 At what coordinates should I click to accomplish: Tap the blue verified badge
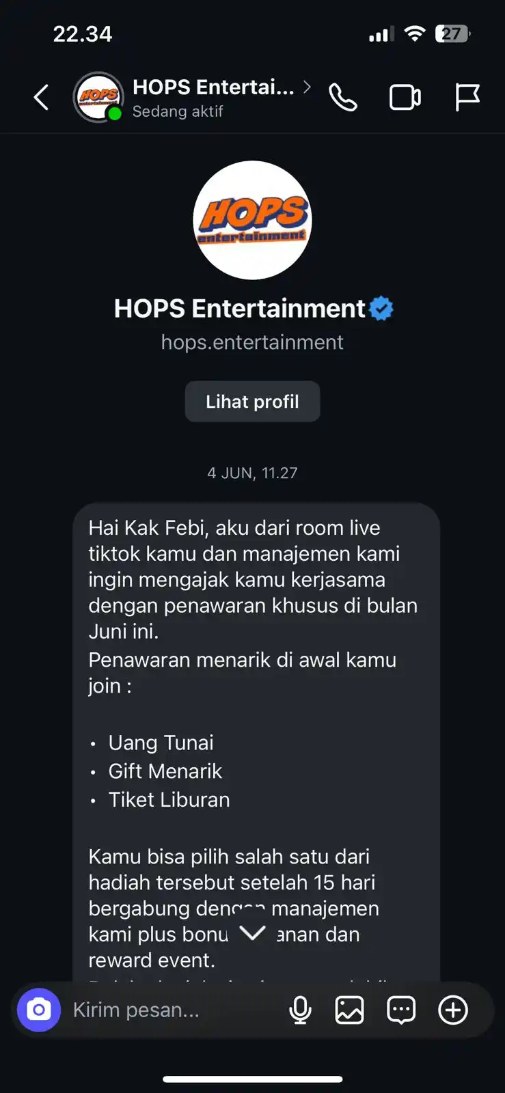381,309
